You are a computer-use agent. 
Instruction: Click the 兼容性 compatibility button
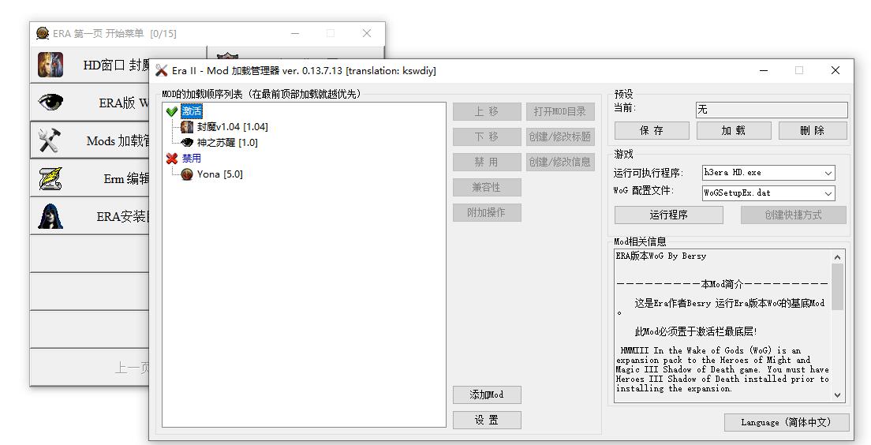(x=487, y=187)
